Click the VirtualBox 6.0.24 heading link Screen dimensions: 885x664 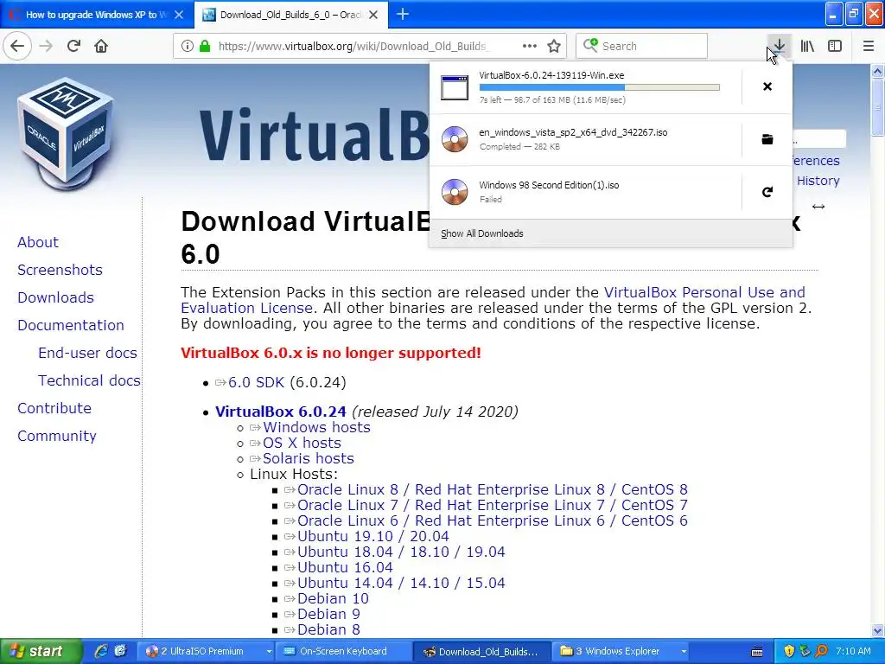[x=281, y=412]
